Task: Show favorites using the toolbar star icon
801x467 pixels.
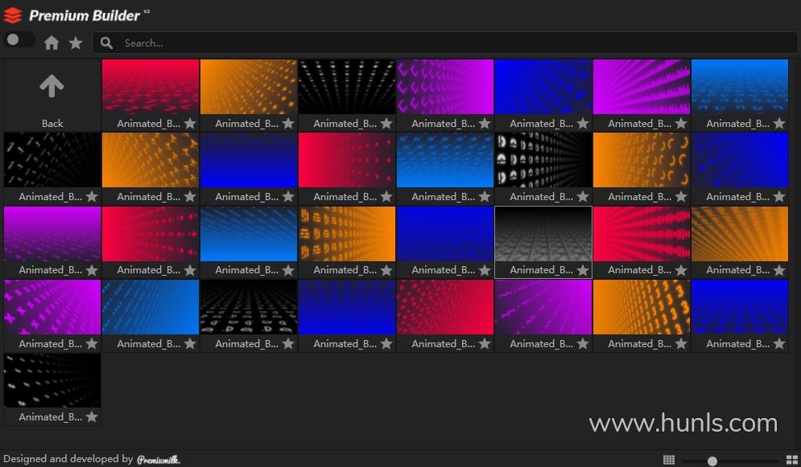Action: pos(76,43)
